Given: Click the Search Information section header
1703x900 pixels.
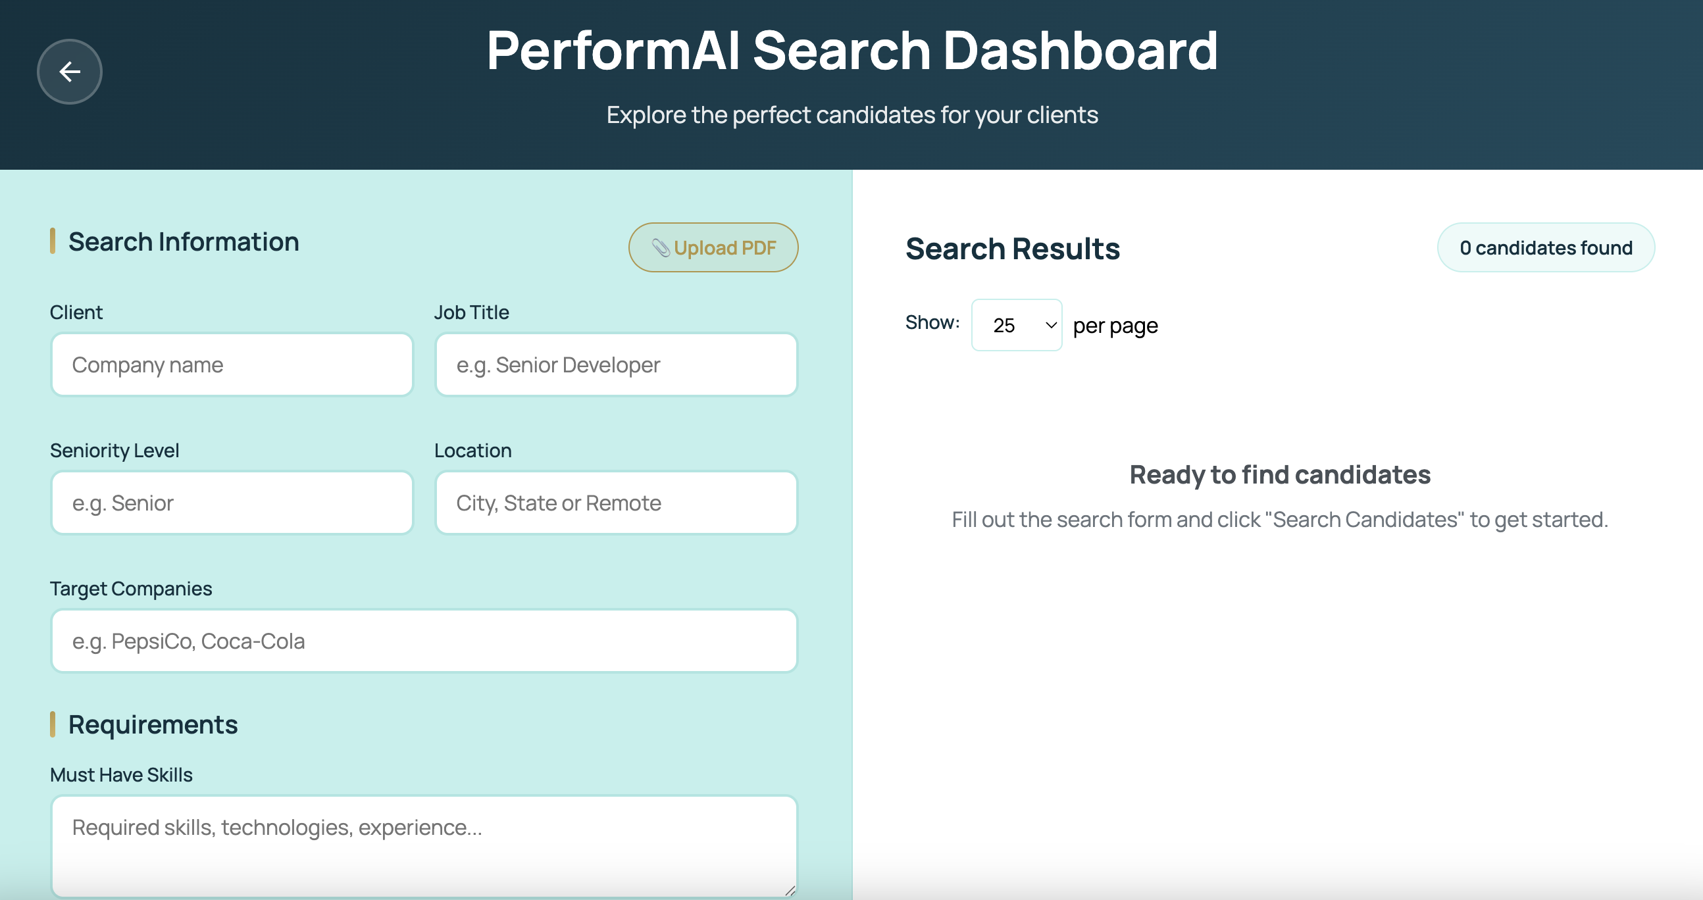Looking at the screenshot, I should (x=183, y=241).
